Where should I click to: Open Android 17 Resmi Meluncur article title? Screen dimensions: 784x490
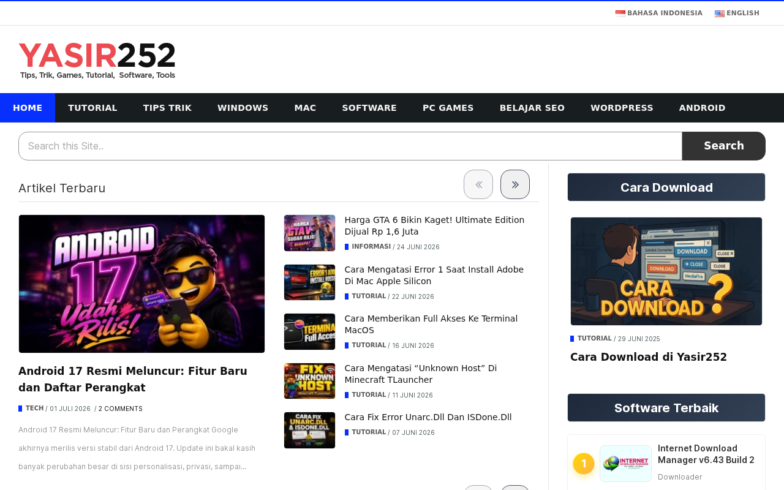pyautogui.click(x=133, y=379)
